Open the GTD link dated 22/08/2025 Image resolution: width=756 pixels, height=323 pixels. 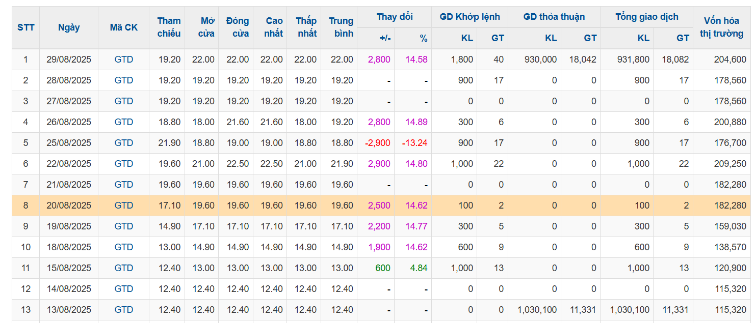pos(124,164)
